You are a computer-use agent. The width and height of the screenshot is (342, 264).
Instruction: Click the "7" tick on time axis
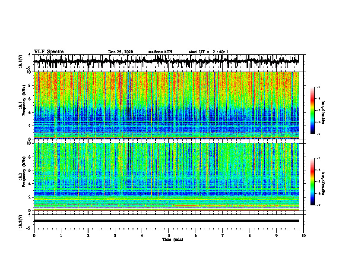click(223, 236)
